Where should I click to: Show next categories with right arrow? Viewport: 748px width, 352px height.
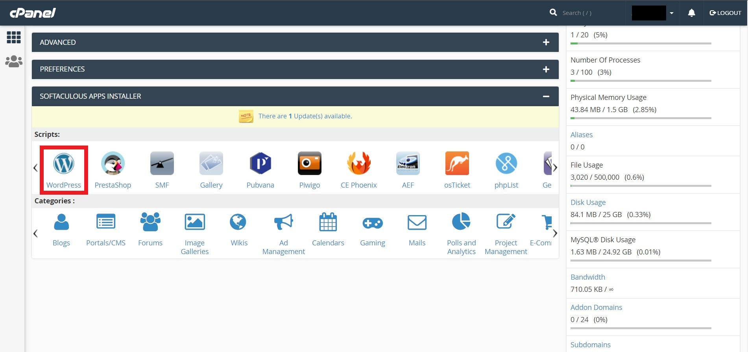pos(555,234)
